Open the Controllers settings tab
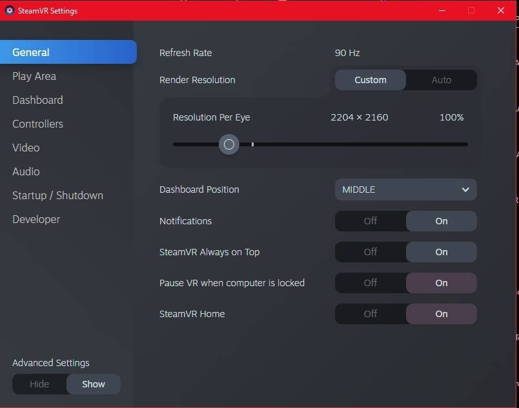 tap(37, 124)
